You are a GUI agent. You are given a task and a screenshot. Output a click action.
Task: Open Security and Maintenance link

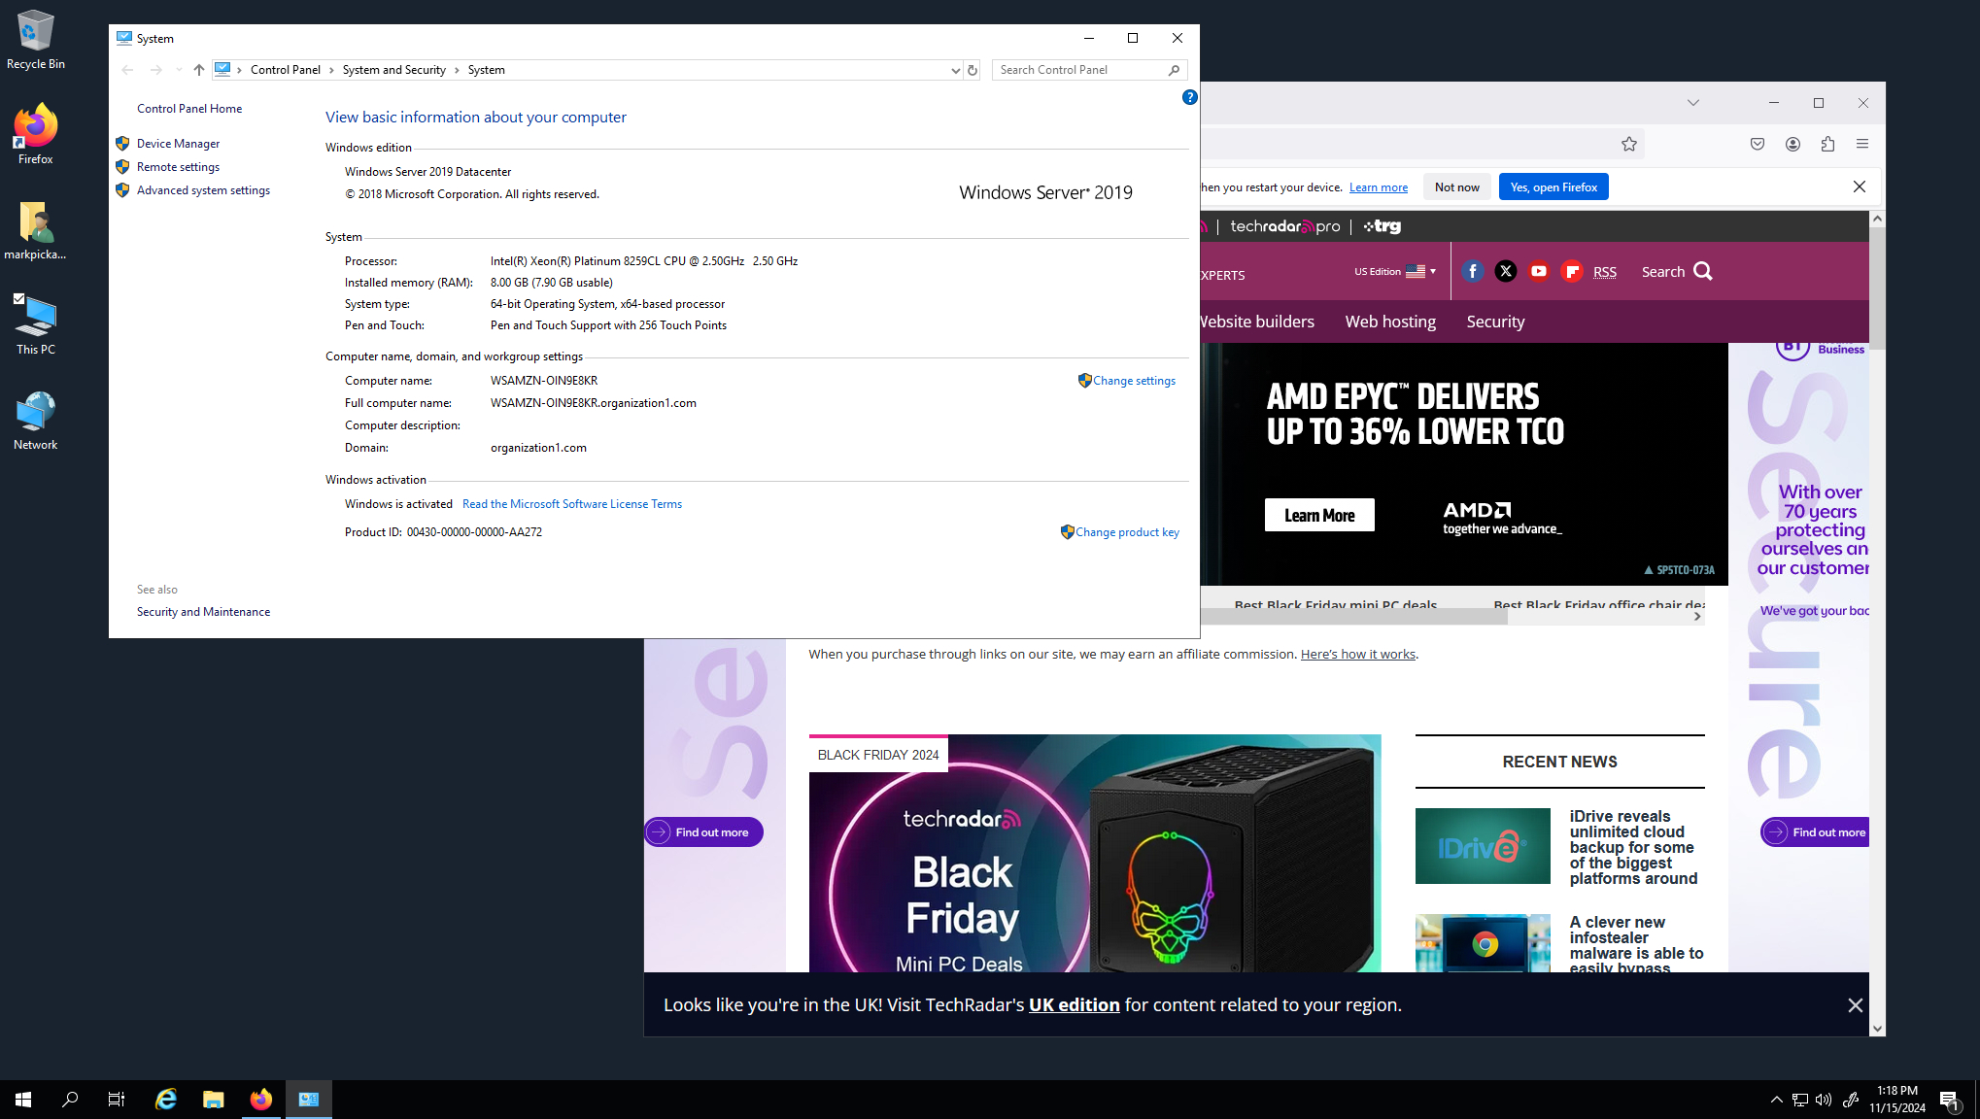click(201, 610)
